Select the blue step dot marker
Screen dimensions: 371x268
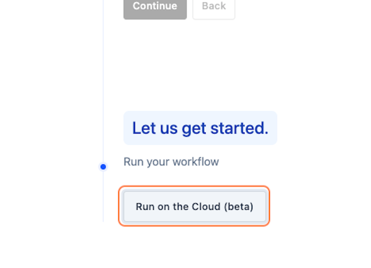coord(103,167)
